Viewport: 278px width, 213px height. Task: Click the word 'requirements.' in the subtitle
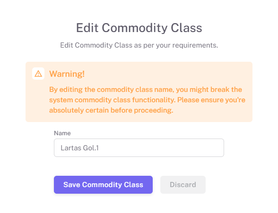point(195,45)
